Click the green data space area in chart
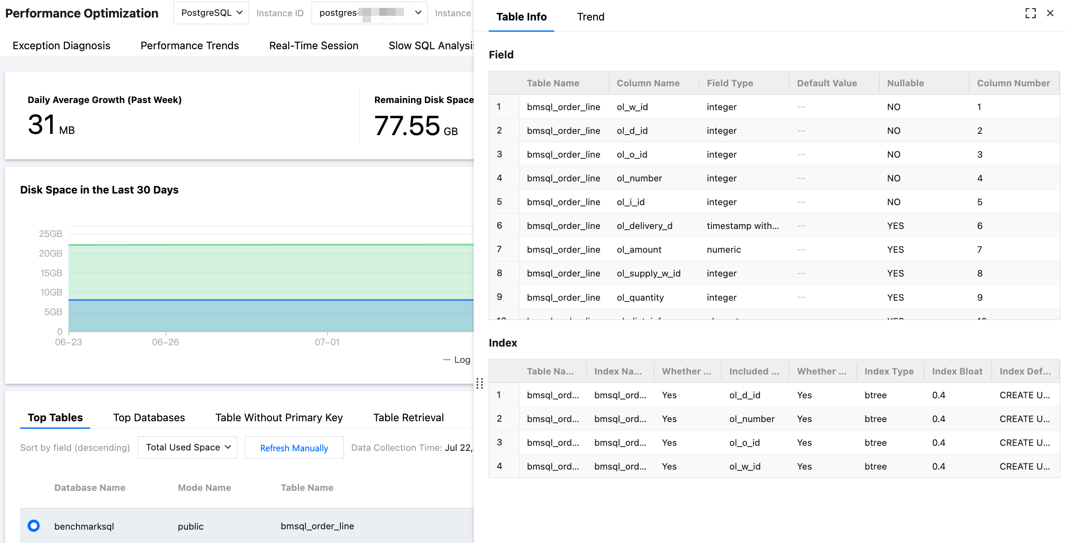The image size is (1066, 543). (x=271, y=271)
